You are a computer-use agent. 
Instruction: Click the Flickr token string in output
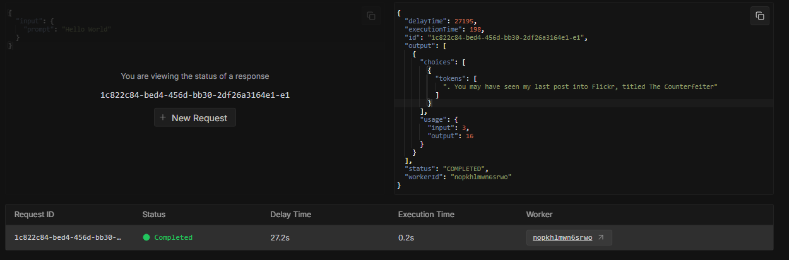[x=581, y=86]
